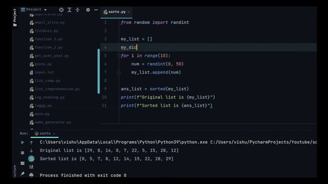328x184 pixels.
Task: Enable scroll to end of console output
Action: tap(31, 167)
